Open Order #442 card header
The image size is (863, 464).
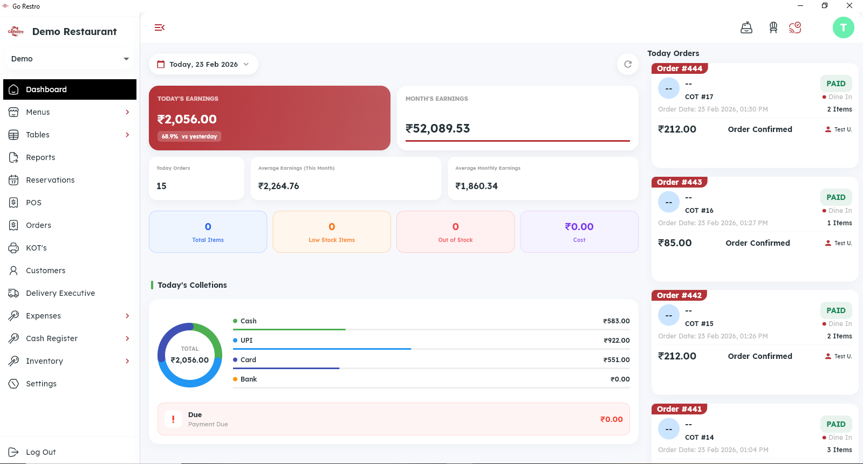point(680,295)
